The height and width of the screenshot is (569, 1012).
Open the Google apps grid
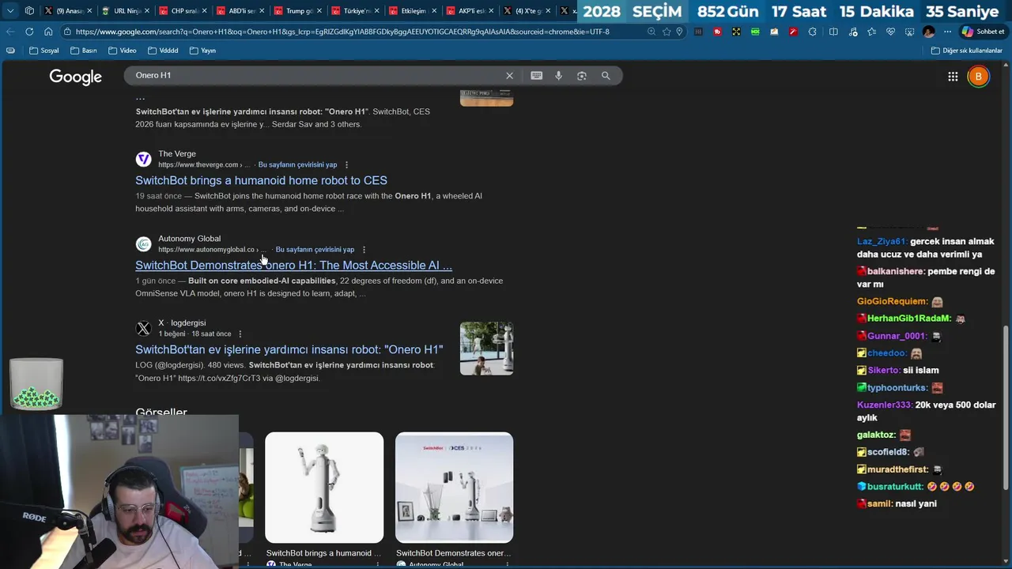coord(953,77)
